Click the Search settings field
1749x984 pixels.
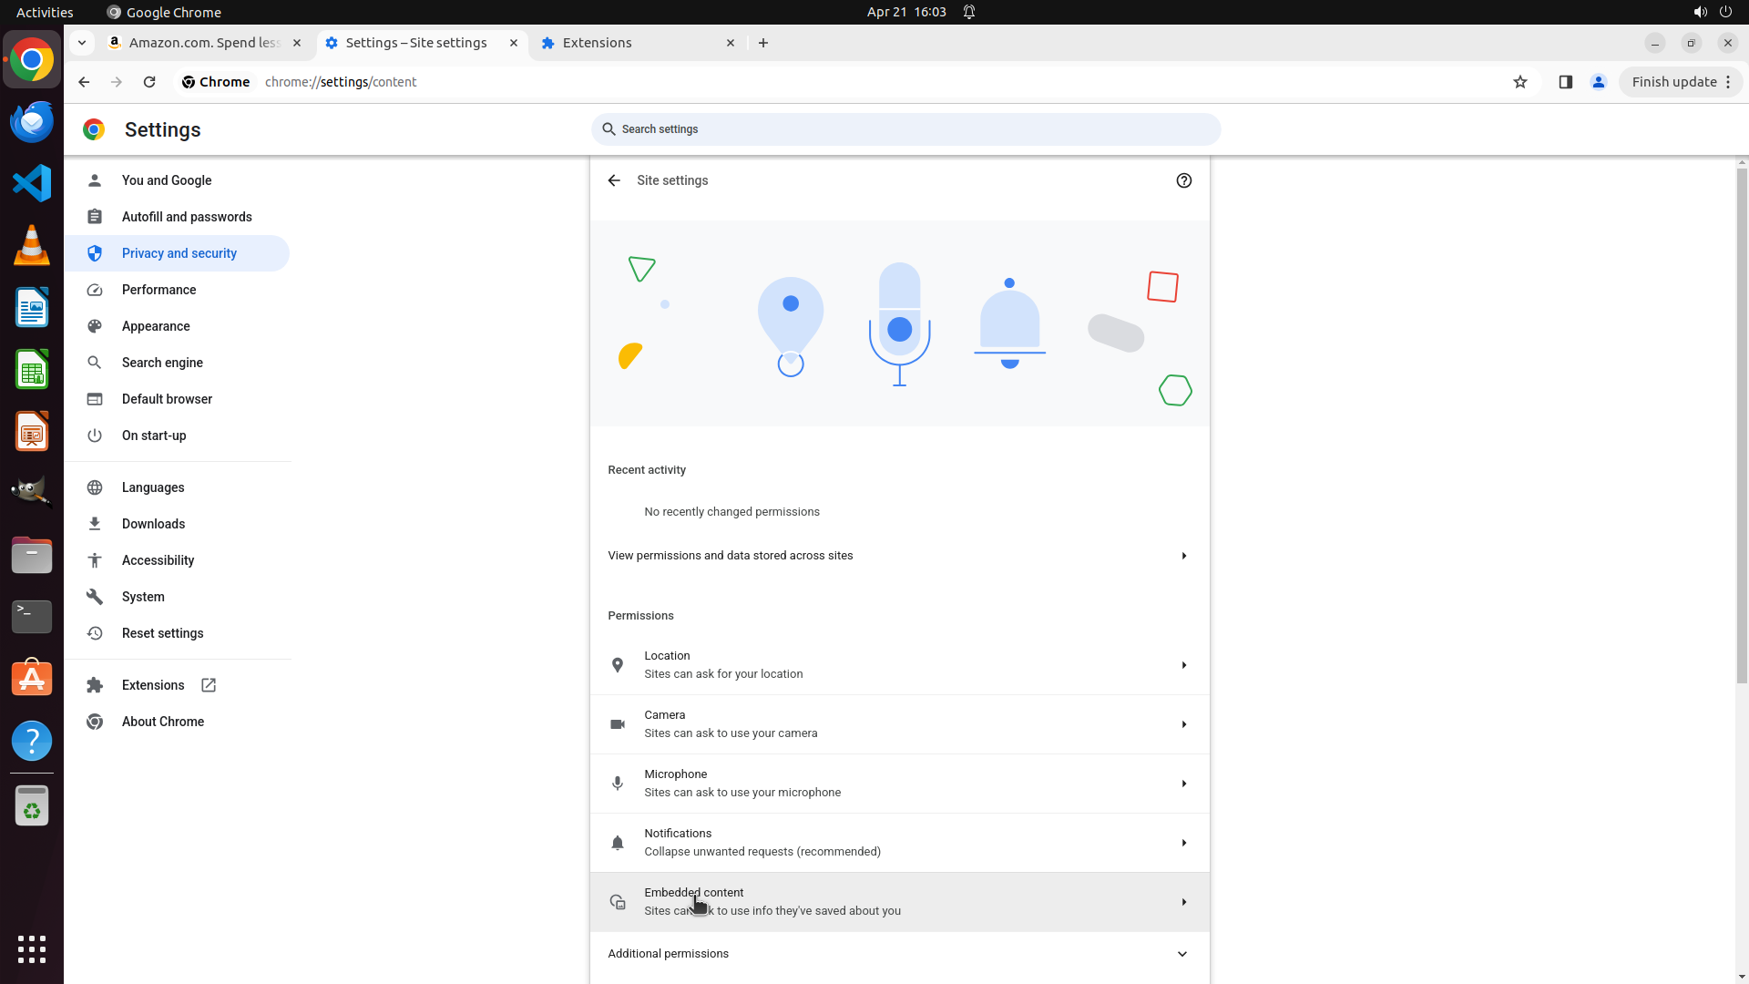click(x=906, y=129)
